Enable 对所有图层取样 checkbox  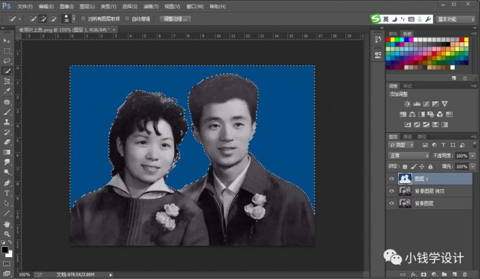83,18
